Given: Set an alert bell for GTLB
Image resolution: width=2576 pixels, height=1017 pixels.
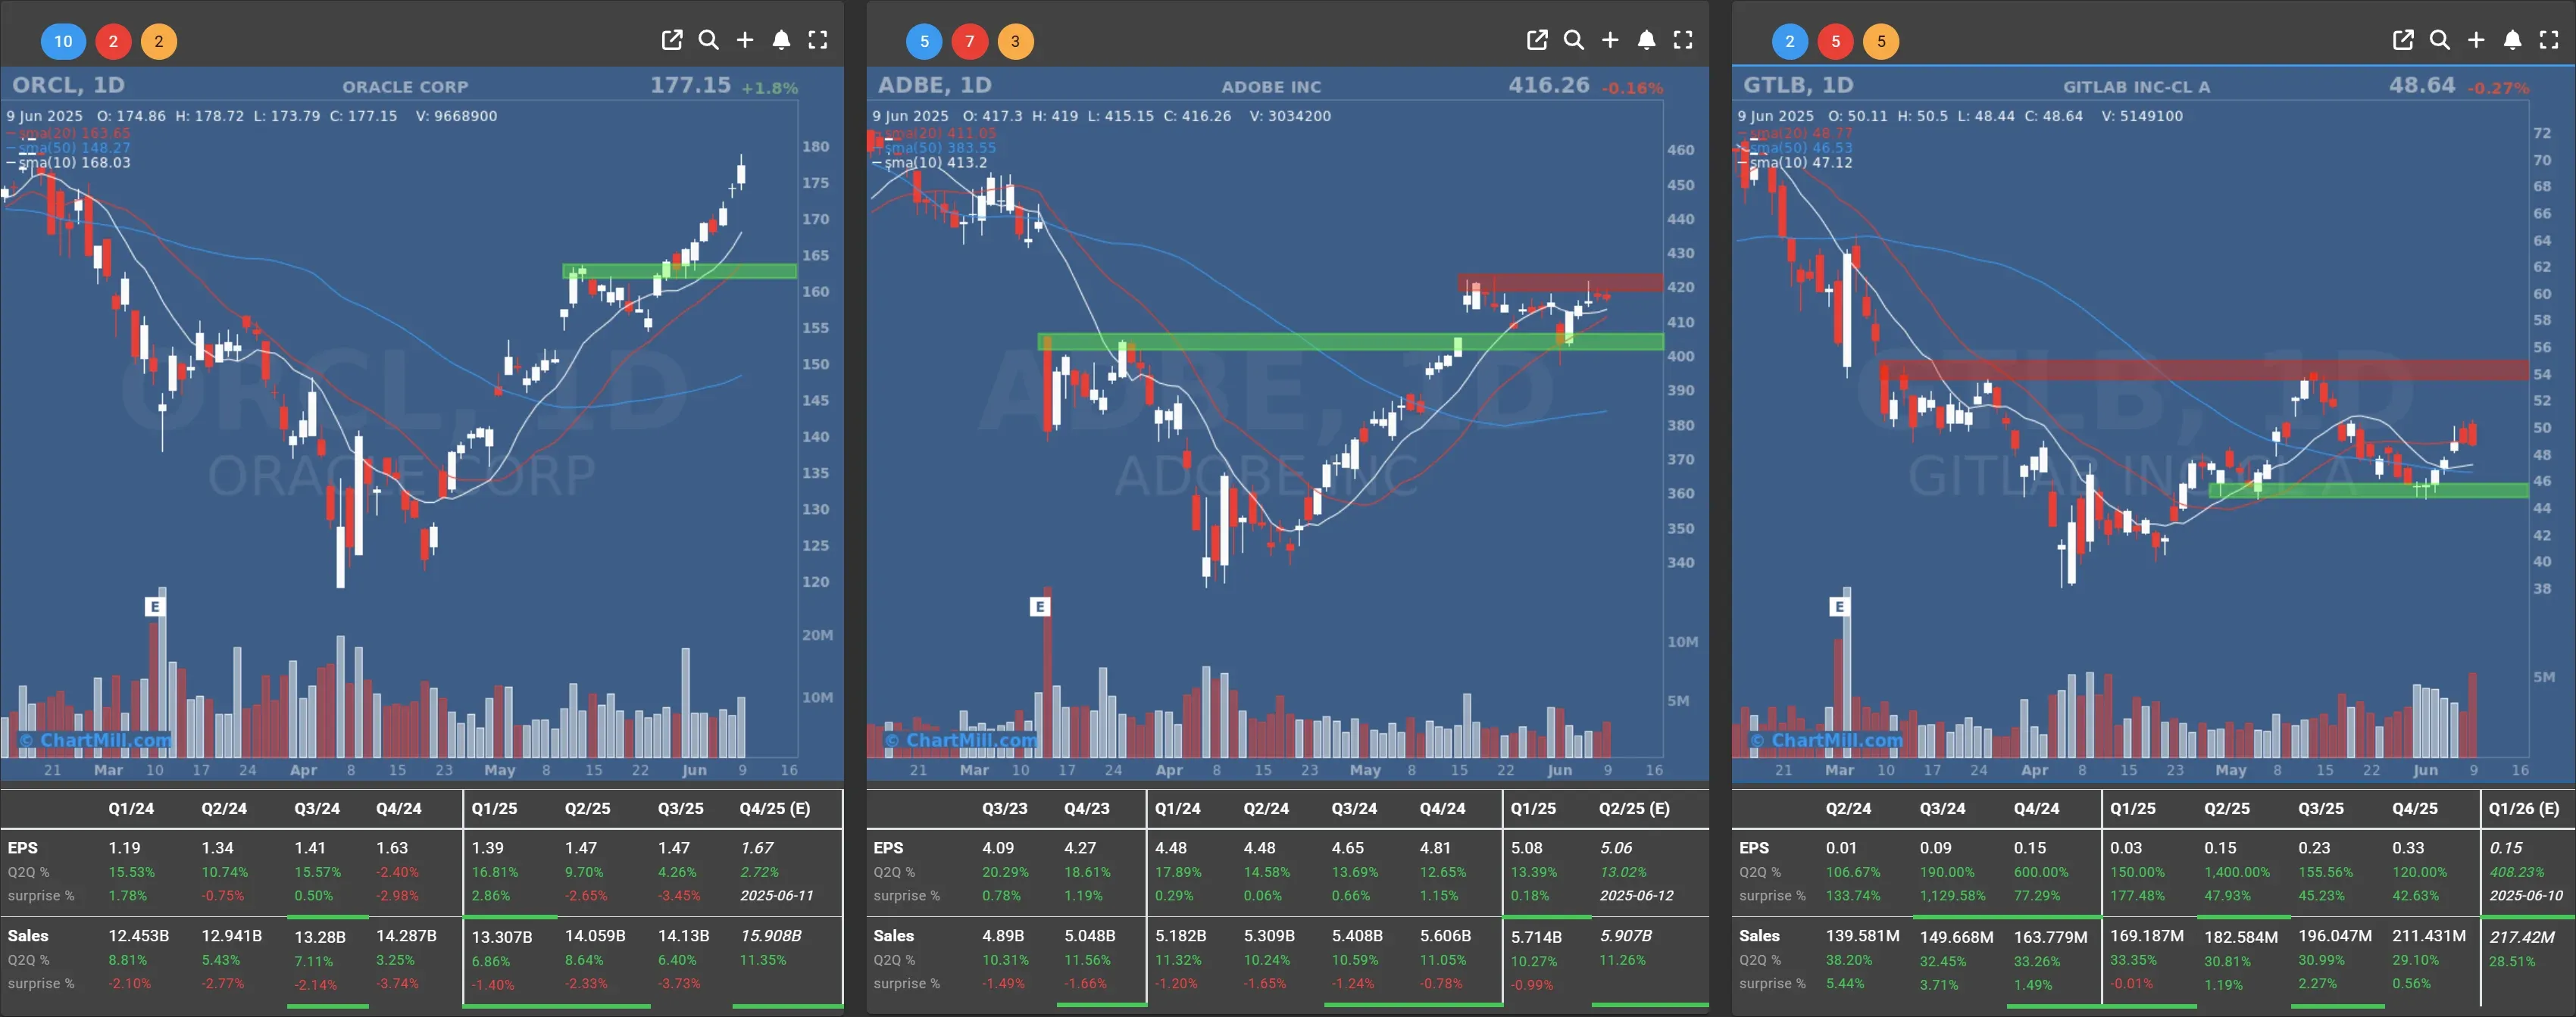Looking at the screenshot, I should (2512, 40).
